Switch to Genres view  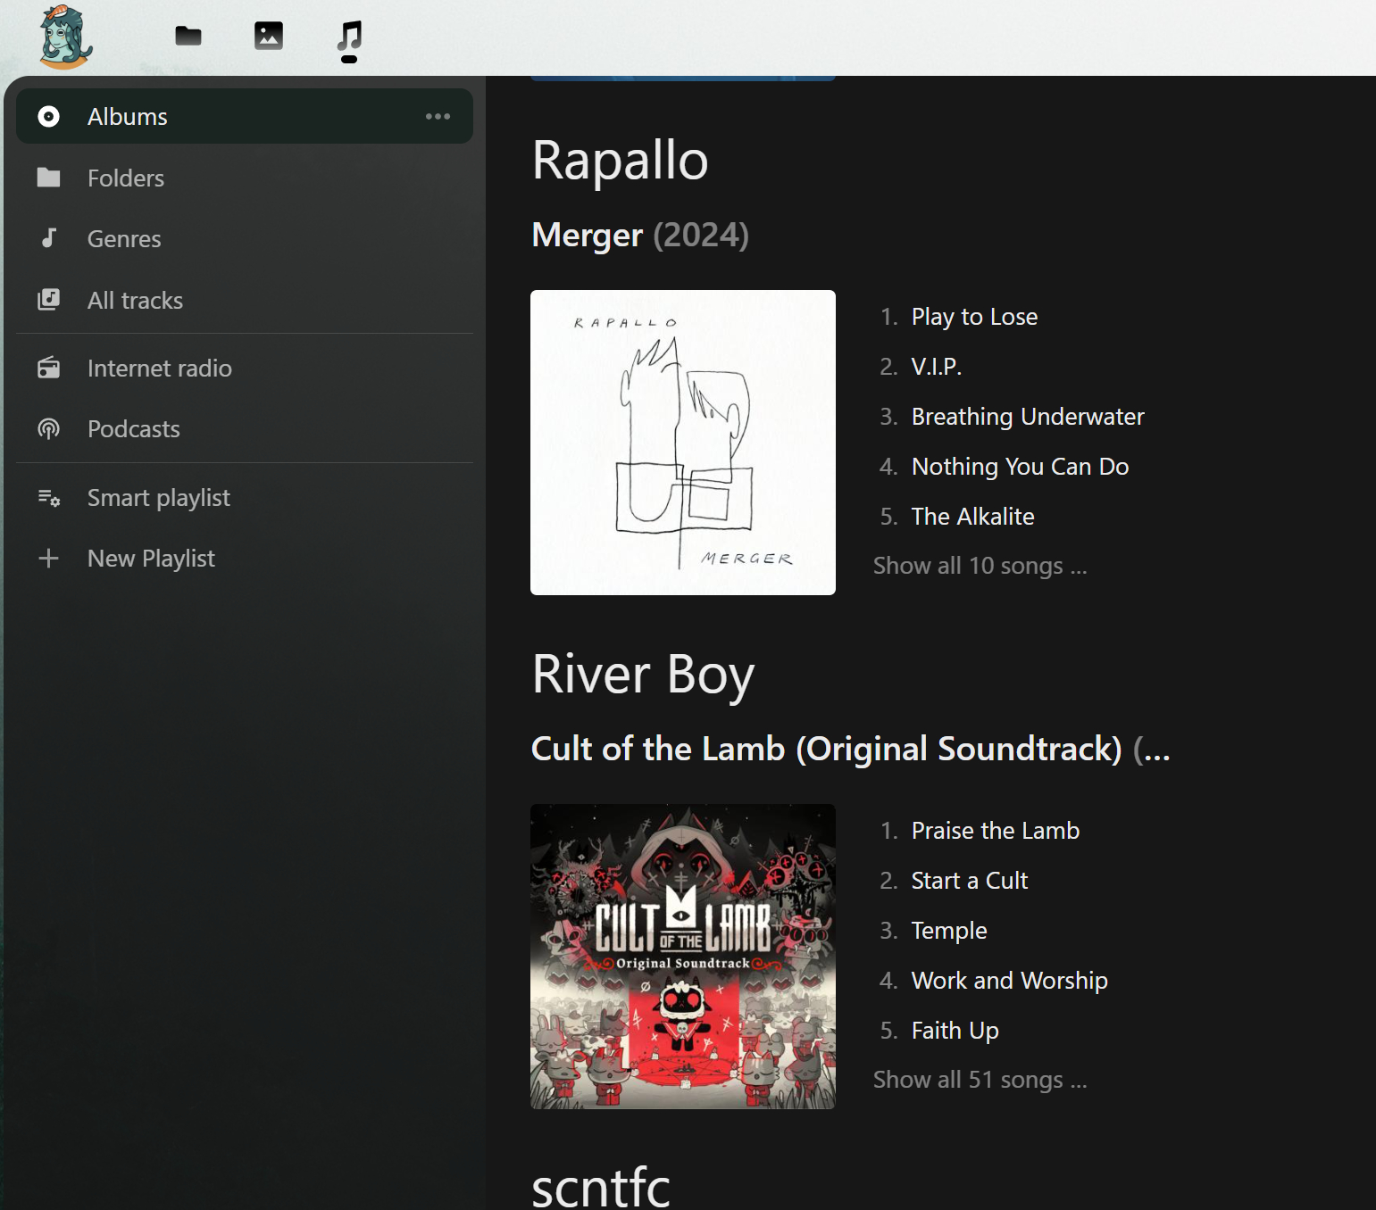coord(124,239)
